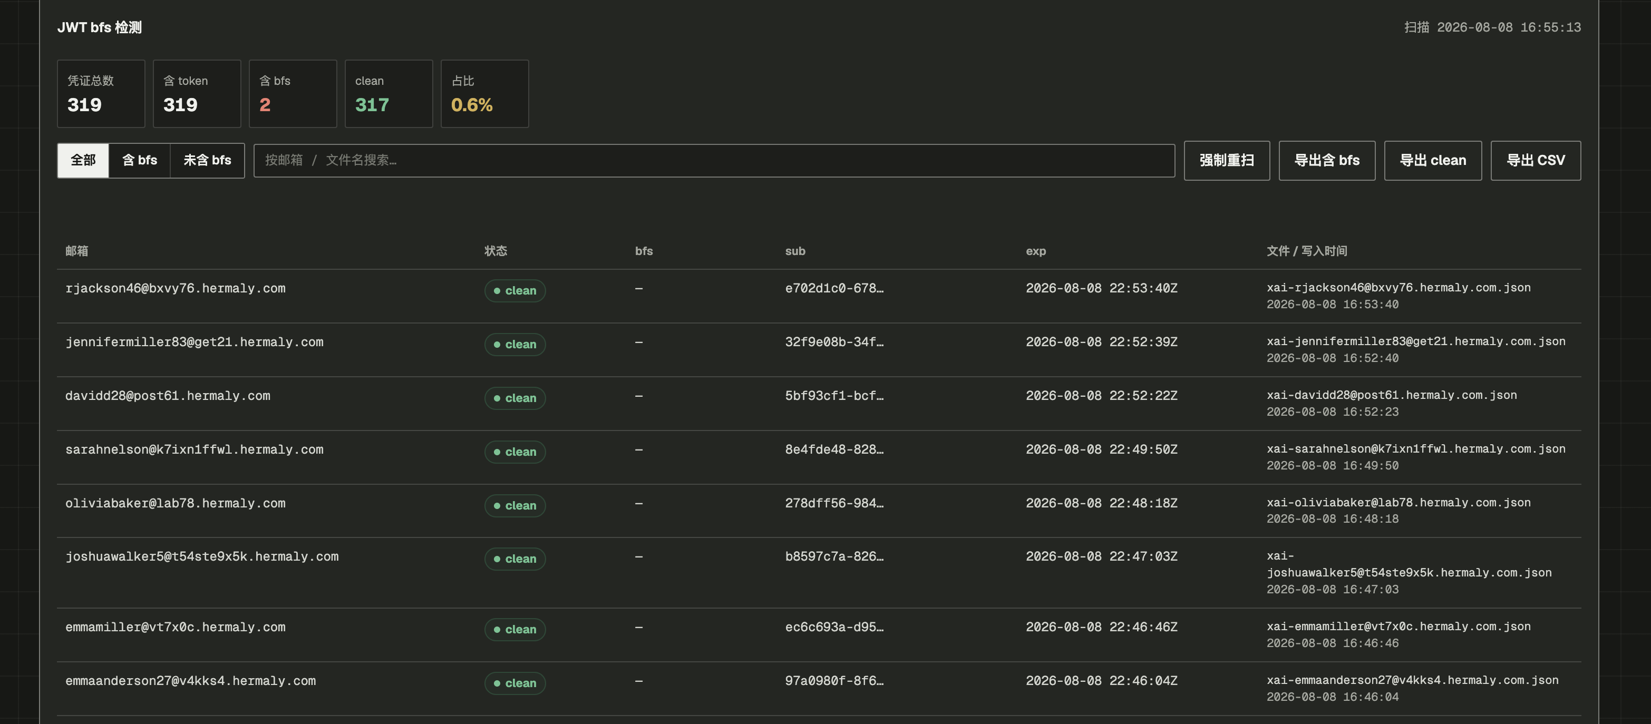
Task: Select the 全部 filter tab
Action: tap(83, 160)
